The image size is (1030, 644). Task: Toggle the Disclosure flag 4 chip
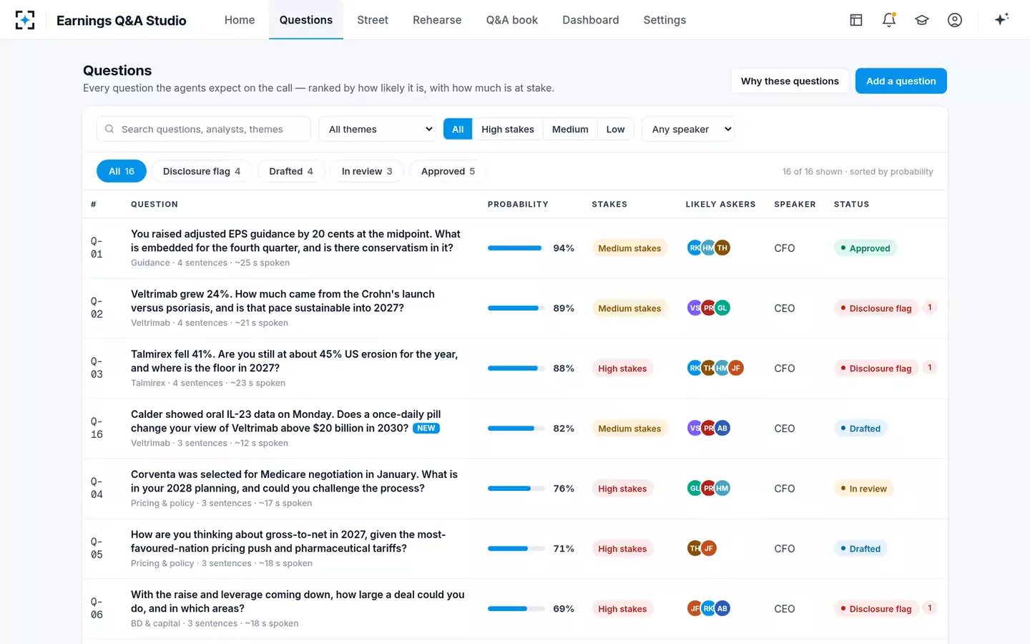point(202,172)
